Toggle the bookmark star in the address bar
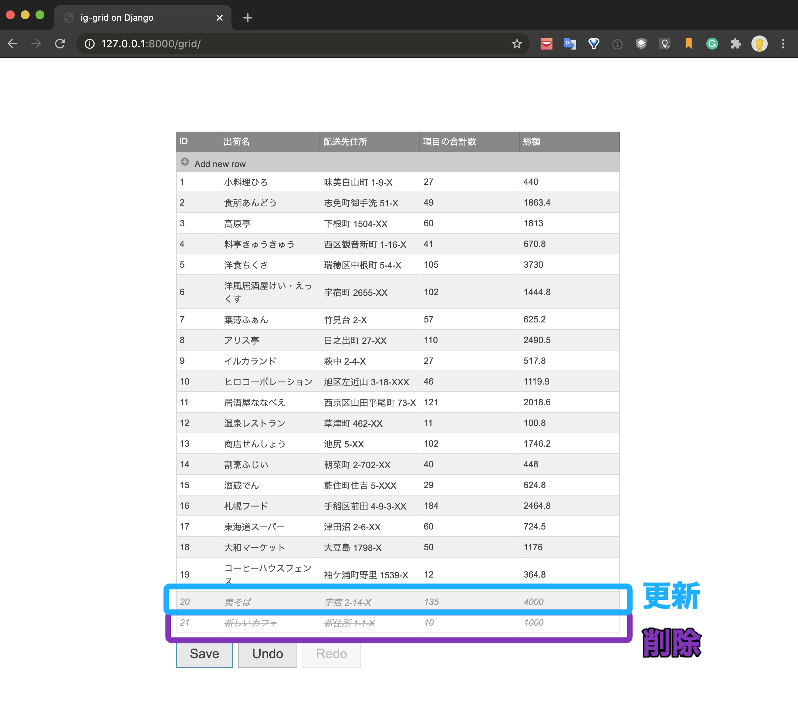This screenshot has height=724, width=798. pos(517,44)
